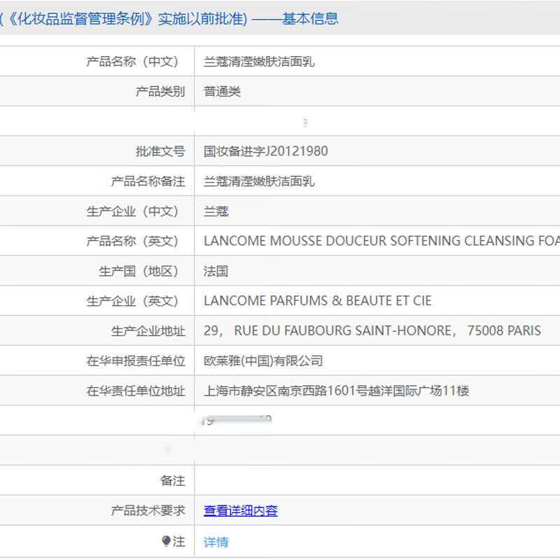Image resolution: width=560 pixels, height=560 pixels.
Task: Select the manufacturer value 兰蔻
Action: (216, 211)
